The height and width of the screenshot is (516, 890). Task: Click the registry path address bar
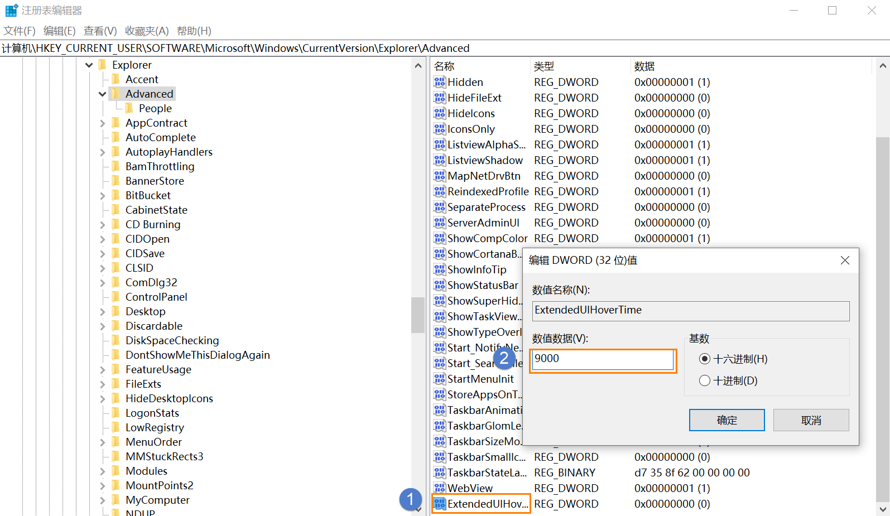pos(445,49)
